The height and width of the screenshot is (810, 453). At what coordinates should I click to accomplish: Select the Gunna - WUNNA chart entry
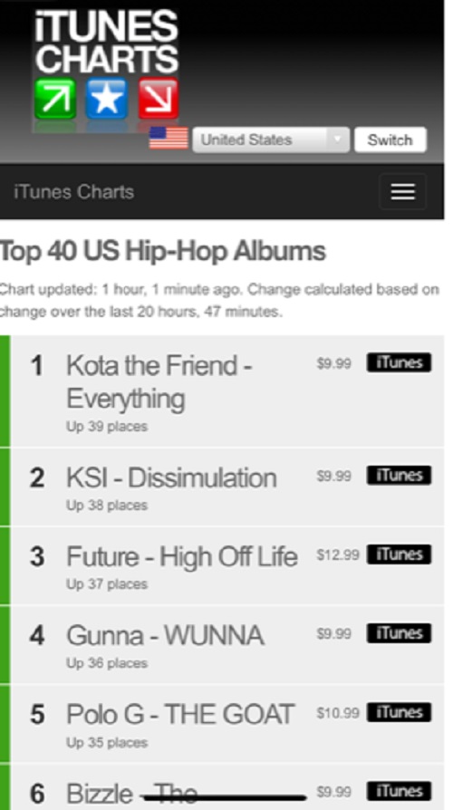coord(165,635)
